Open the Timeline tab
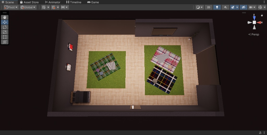This screenshot has height=135, width=267. click(x=74, y=2)
